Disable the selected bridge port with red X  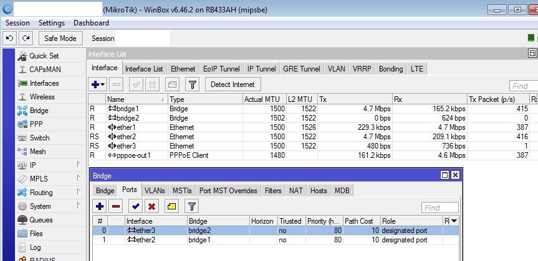click(x=151, y=206)
